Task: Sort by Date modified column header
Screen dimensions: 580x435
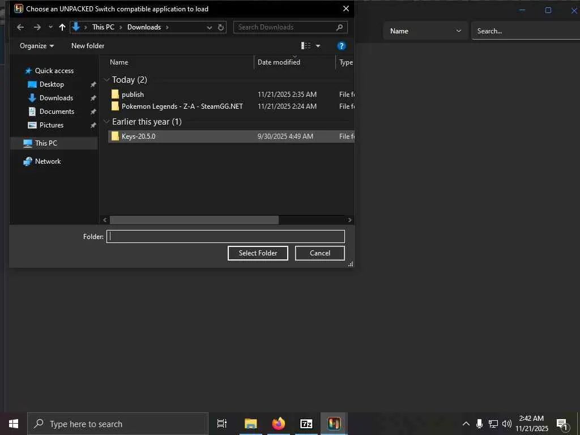Action: (279, 62)
